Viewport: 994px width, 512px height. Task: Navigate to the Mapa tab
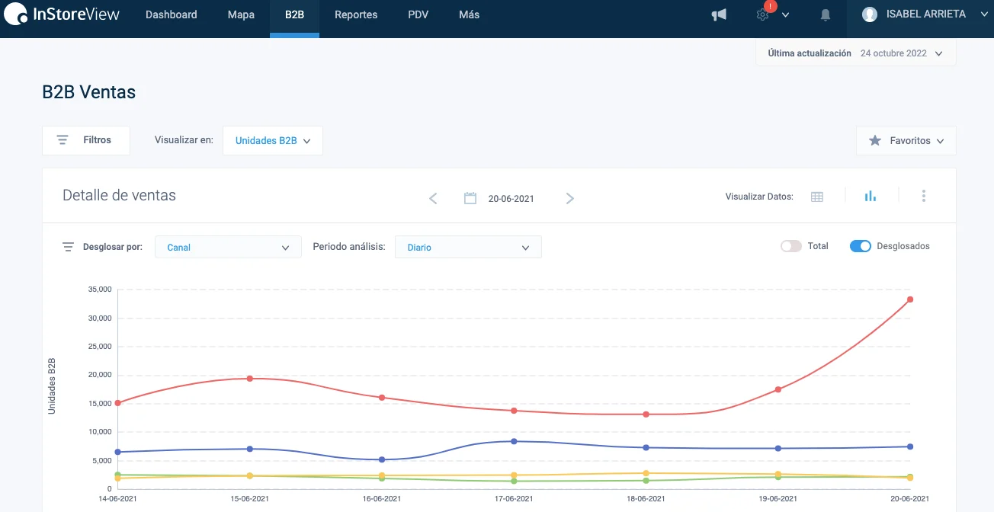tap(241, 15)
